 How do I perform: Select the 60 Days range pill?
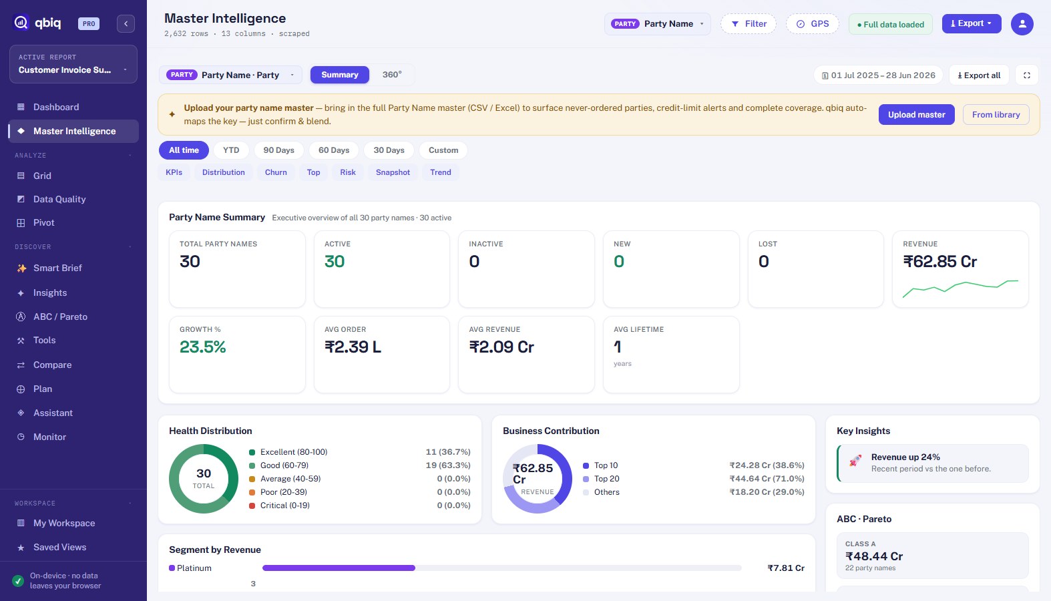pyautogui.click(x=334, y=150)
